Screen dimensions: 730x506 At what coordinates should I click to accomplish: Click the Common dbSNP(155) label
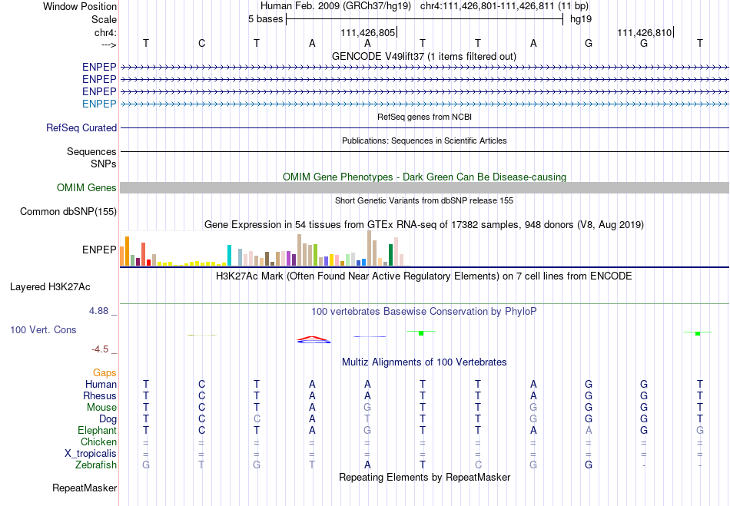coord(68,212)
